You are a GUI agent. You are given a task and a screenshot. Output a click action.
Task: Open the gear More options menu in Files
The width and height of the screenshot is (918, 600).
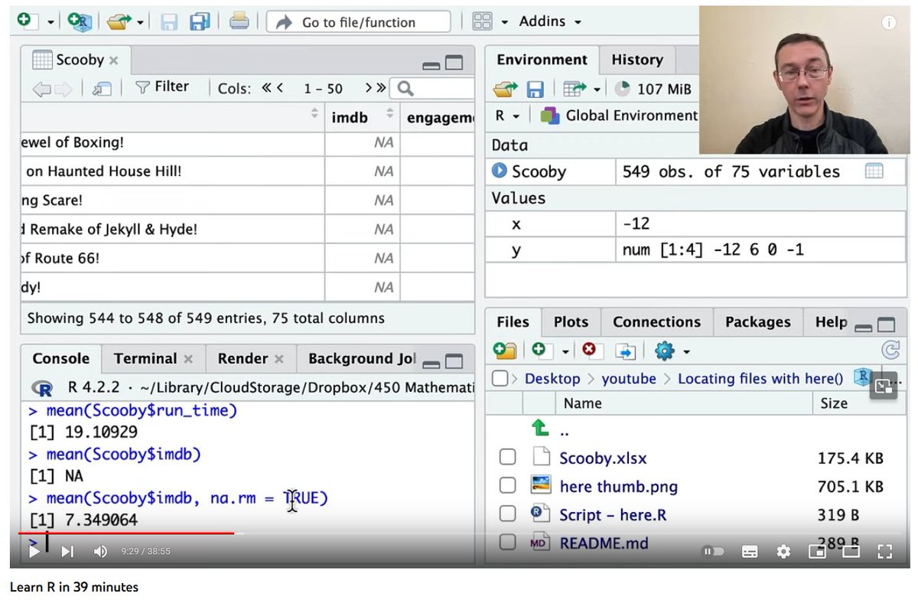pyautogui.click(x=666, y=351)
